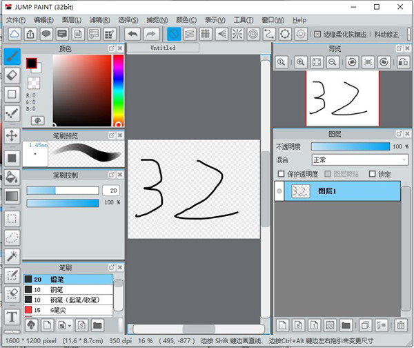The image size is (414, 348).
Task: Select the Magic Wand tool
Action: coord(12,256)
